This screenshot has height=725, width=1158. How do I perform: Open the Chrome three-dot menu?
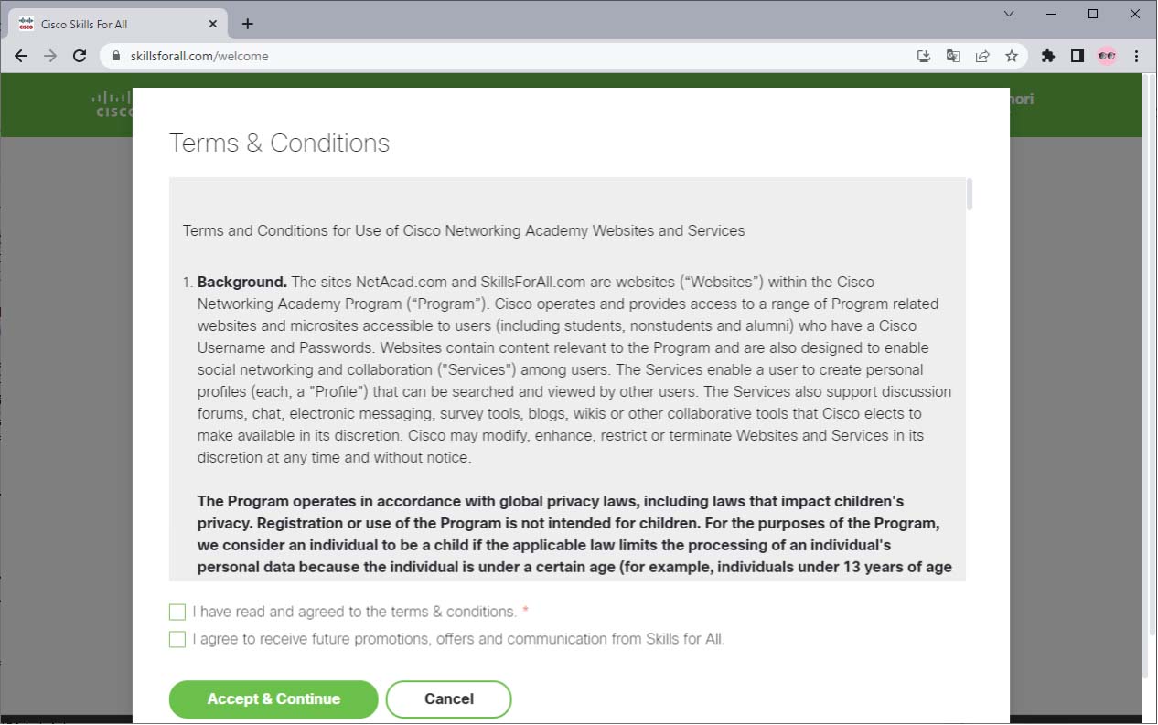(x=1137, y=56)
